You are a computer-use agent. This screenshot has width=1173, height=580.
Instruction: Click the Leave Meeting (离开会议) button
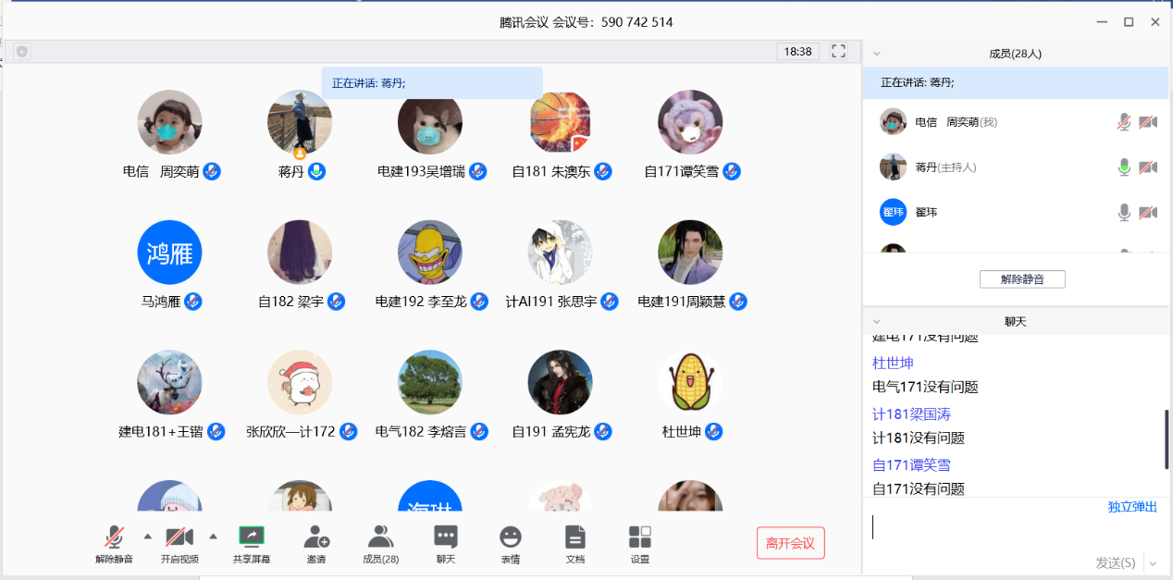790,543
